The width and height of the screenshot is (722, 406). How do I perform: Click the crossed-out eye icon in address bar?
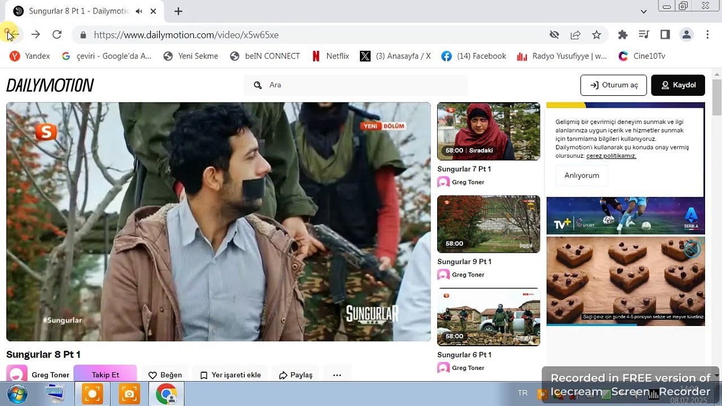(x=554, y=35)
